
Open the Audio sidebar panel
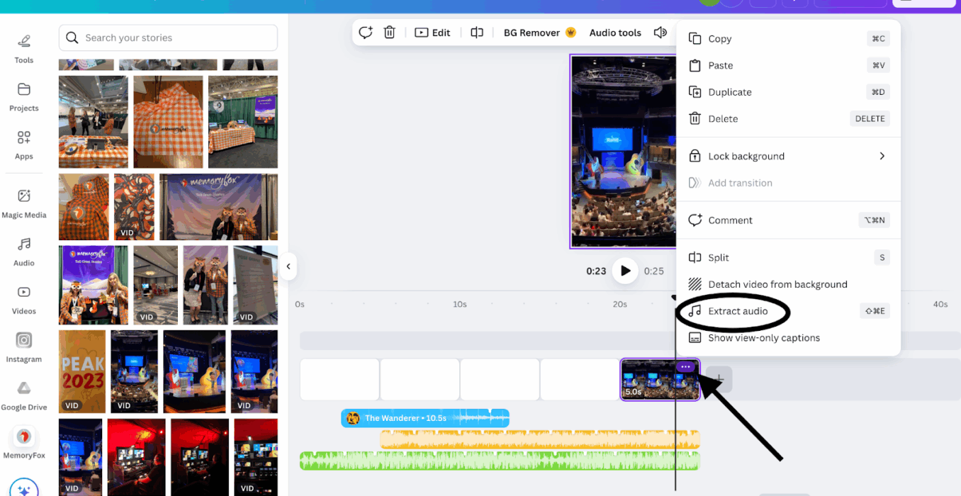pyautogui.click(x=24, y=251)
